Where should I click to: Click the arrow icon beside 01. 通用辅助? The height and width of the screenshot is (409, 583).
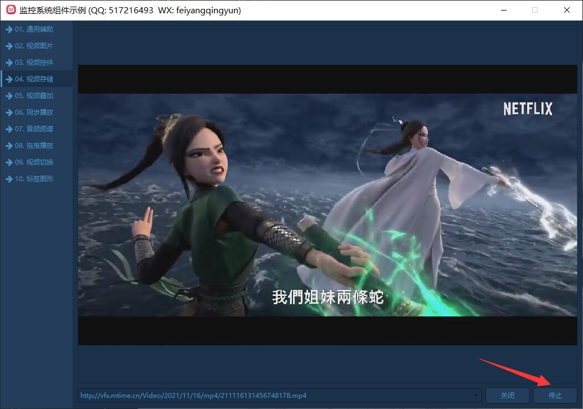click(9, 29)
